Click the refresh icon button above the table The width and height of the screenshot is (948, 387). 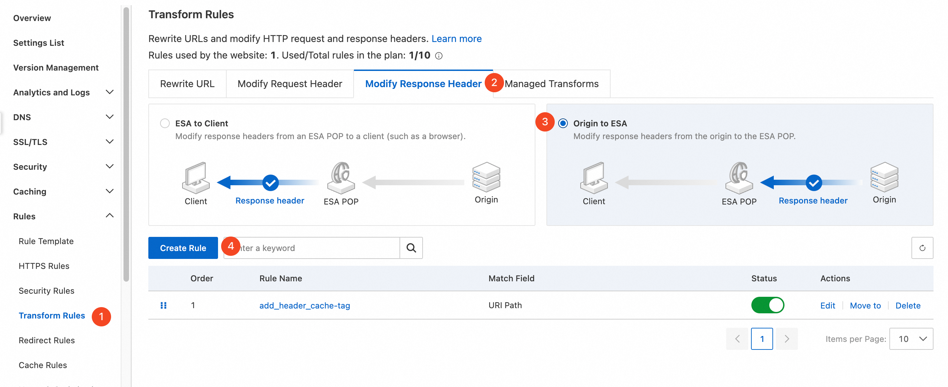[x=922, y=248]
